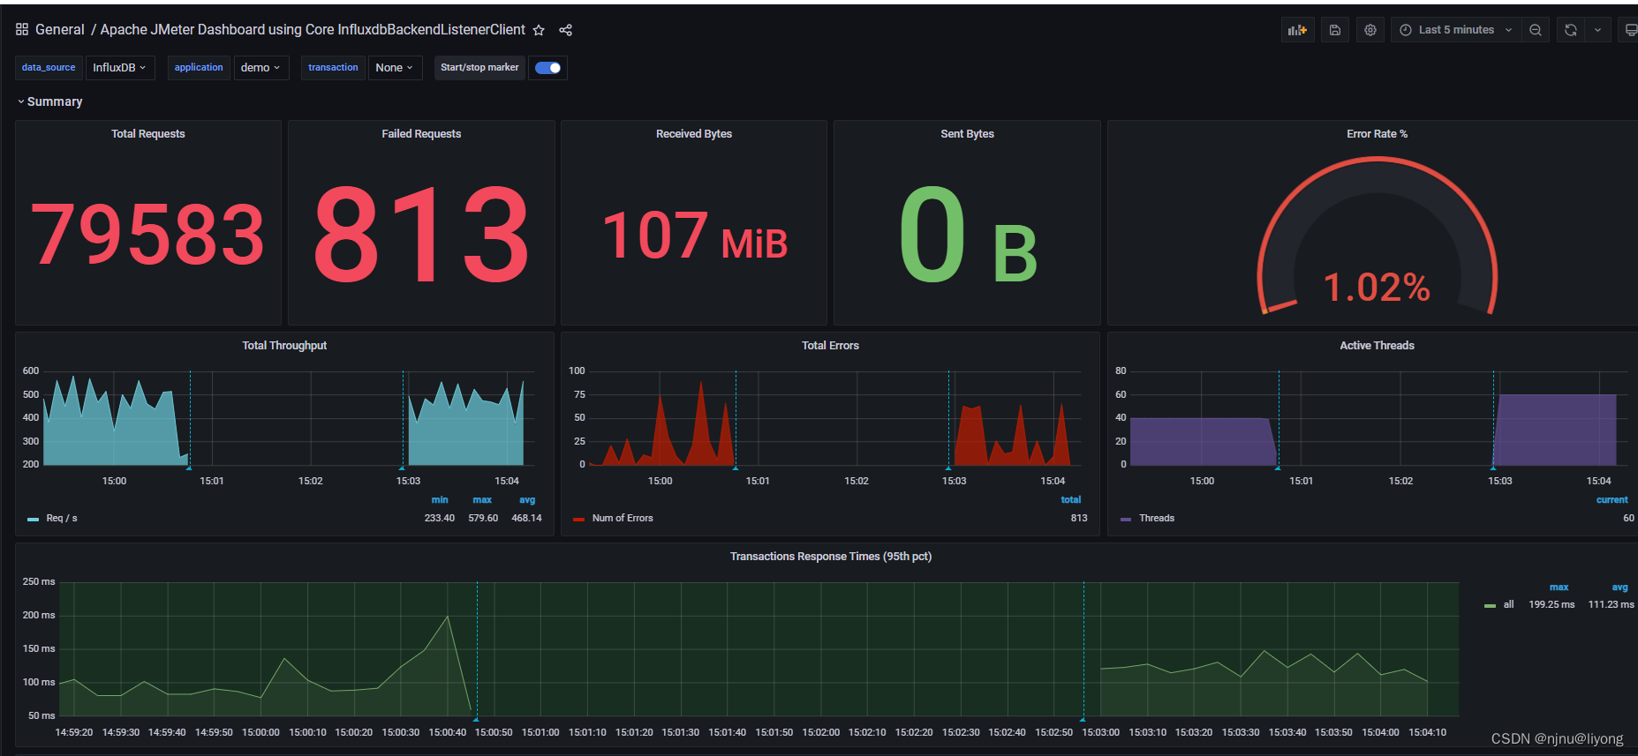
Task: Collapse the Summary row
Action: (50, 101)
